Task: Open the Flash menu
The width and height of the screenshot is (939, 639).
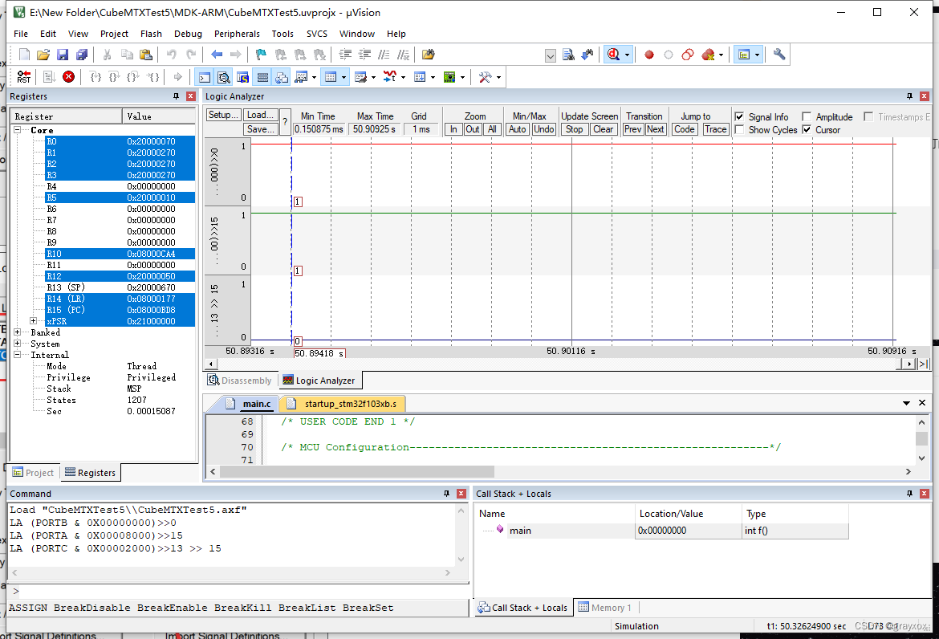Action: point(151,35)
